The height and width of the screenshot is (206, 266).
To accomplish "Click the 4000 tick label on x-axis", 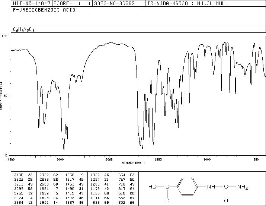I will (11, 159).
